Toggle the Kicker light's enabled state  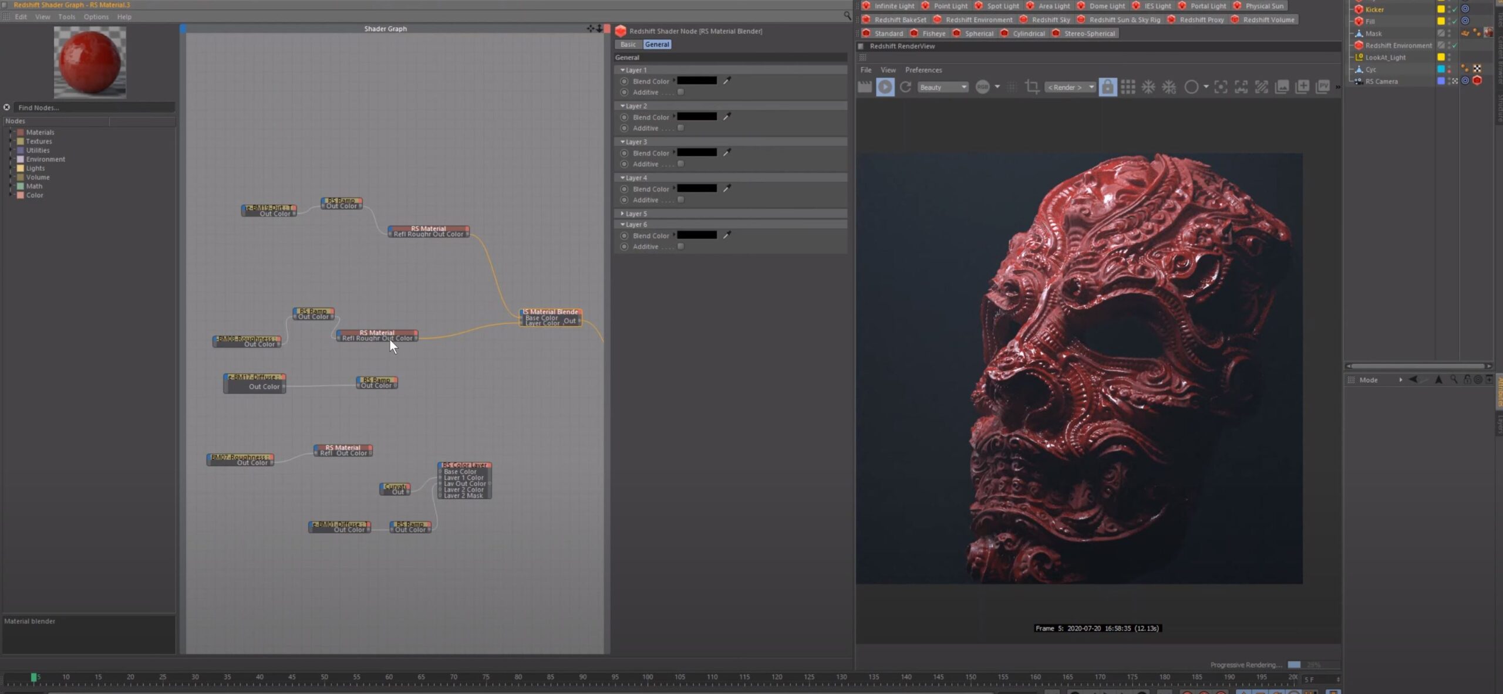coord(1454,9)
